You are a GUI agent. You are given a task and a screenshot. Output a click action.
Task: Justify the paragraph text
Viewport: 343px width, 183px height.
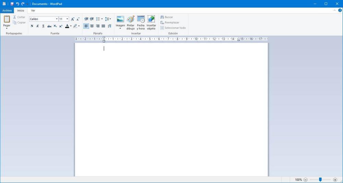(104, 26)
